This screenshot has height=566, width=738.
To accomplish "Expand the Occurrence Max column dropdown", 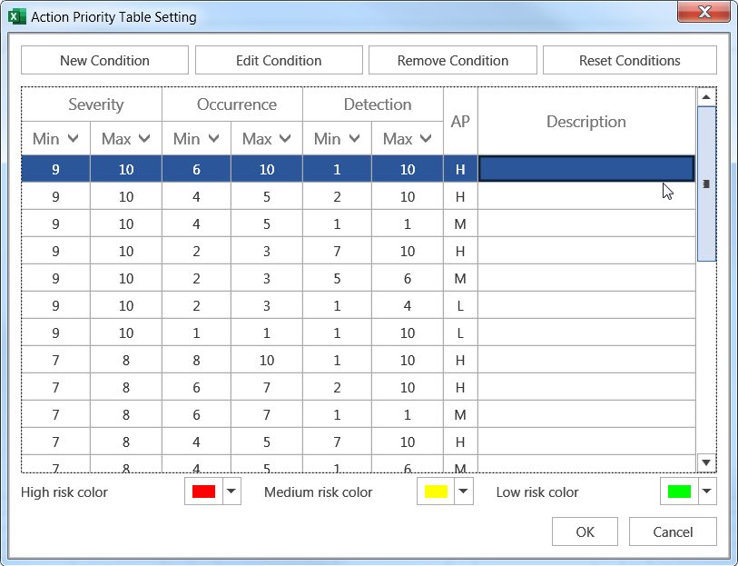I will coord(285,139).
